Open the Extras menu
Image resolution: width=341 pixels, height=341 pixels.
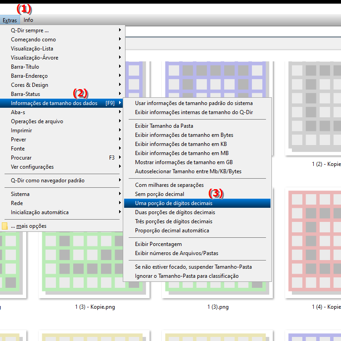(x=10, y=20)
